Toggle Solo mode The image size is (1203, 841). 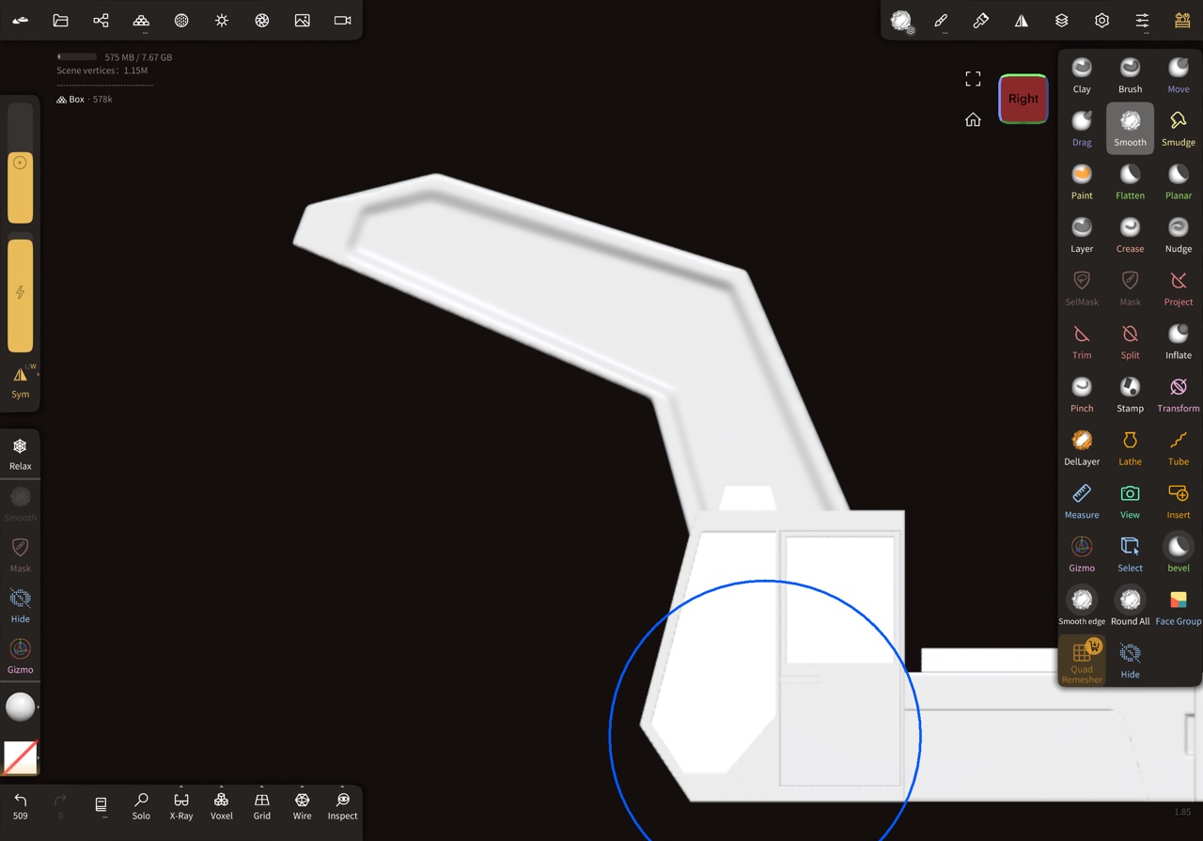[141, 806]
